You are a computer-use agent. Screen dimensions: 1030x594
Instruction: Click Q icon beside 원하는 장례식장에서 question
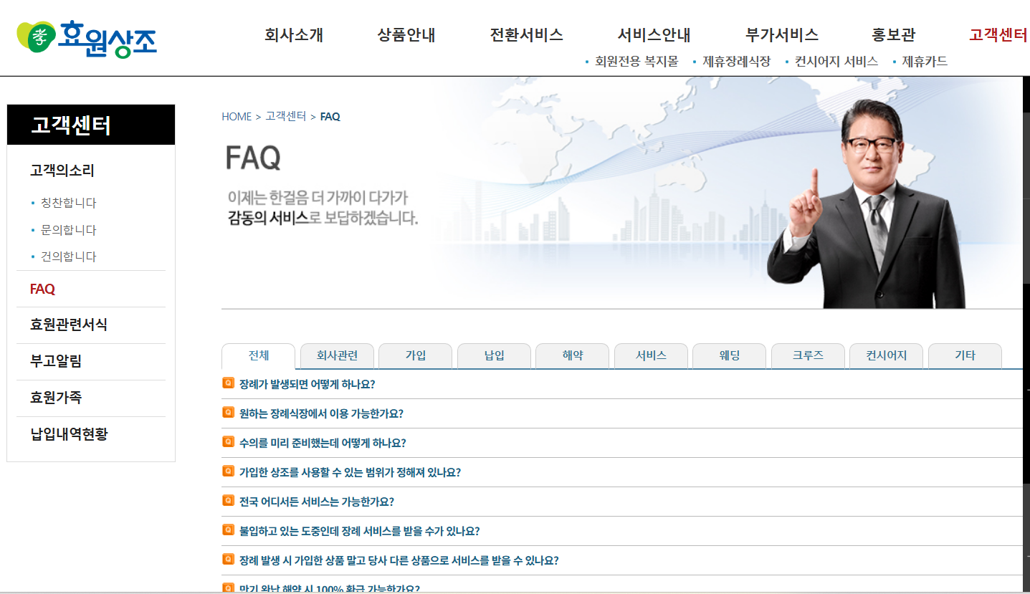tap(229, 413)
